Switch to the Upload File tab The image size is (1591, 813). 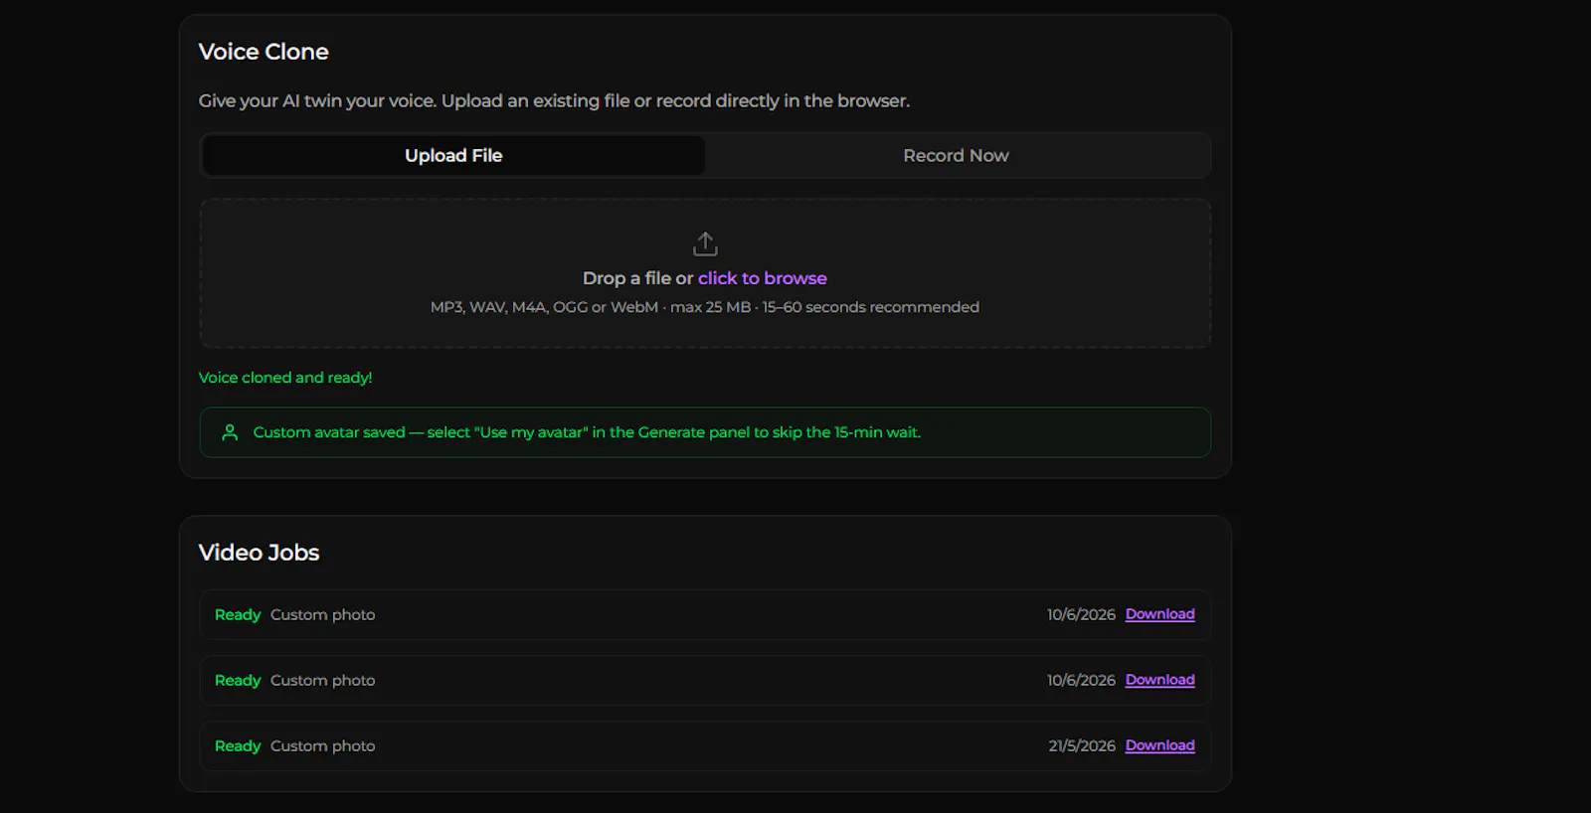453,156
